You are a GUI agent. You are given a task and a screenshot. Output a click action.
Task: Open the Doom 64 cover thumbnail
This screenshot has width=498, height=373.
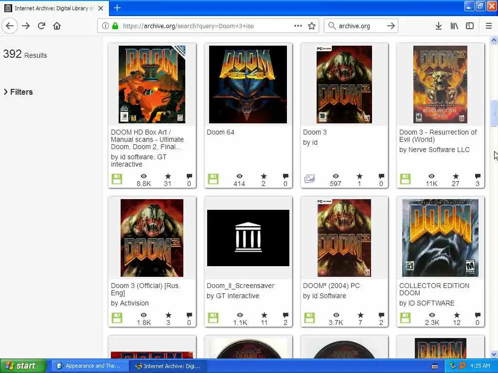point(248,85)
